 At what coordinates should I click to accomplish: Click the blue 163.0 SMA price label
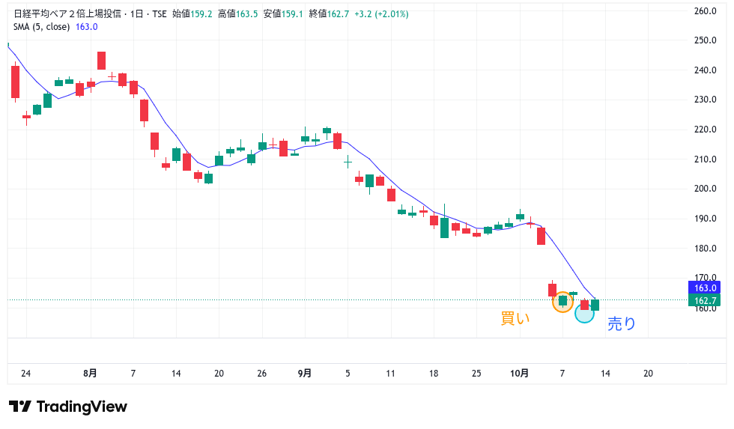(x=706, y=287)
